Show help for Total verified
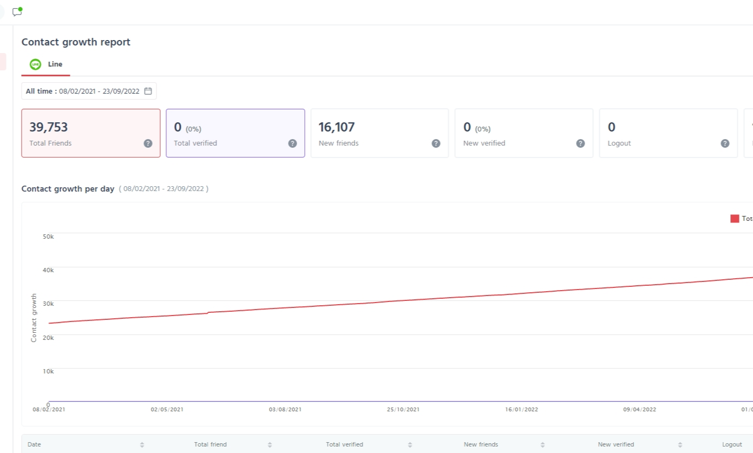Image resolution: width=753 pixels, height=453 pixels. 292,143
